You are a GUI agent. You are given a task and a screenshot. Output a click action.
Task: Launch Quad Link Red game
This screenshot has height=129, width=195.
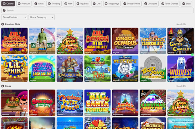98,69
